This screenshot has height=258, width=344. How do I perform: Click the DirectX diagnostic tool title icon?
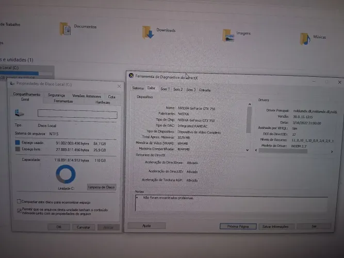[x=131, y=76]
